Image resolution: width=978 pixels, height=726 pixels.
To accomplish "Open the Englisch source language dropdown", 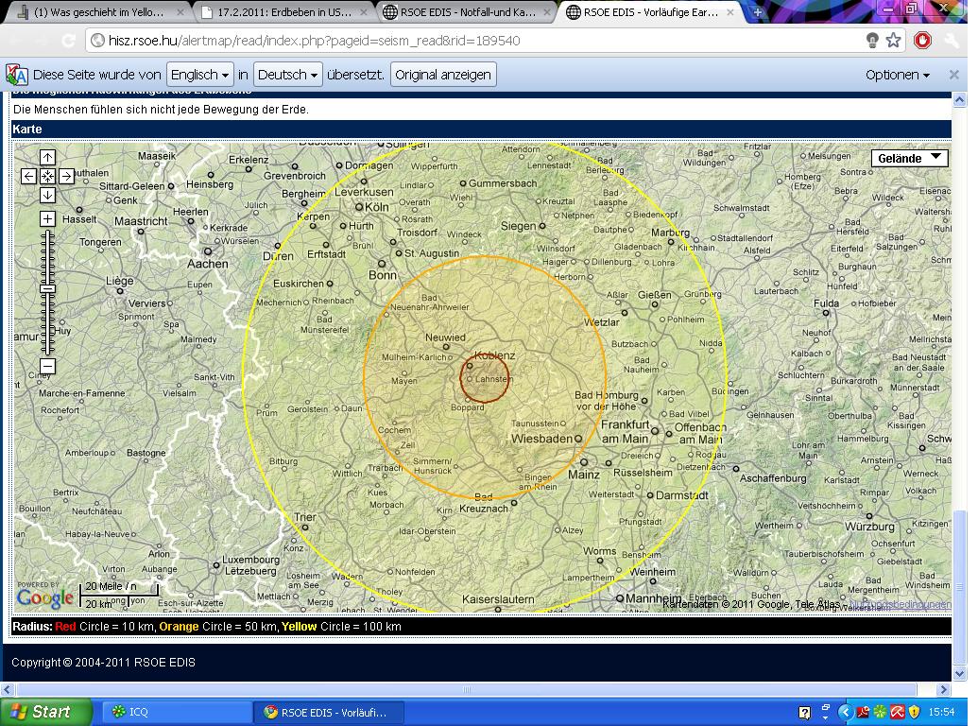I will (200, 75).
